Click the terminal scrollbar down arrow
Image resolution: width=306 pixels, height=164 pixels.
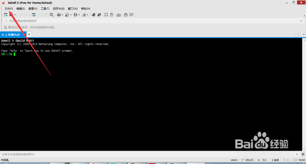(304, 149)
